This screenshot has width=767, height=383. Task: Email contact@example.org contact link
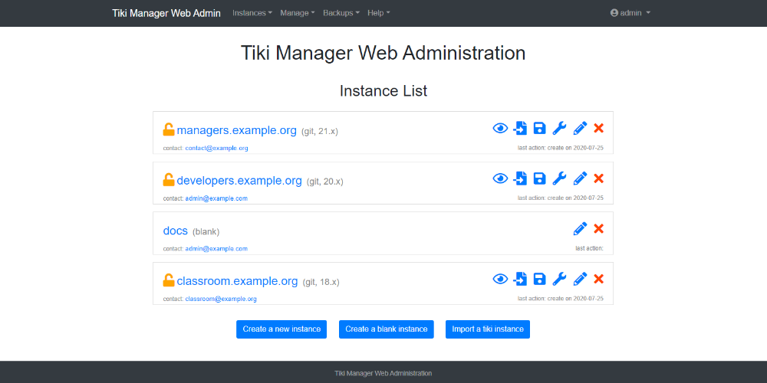tap(217, 148)
